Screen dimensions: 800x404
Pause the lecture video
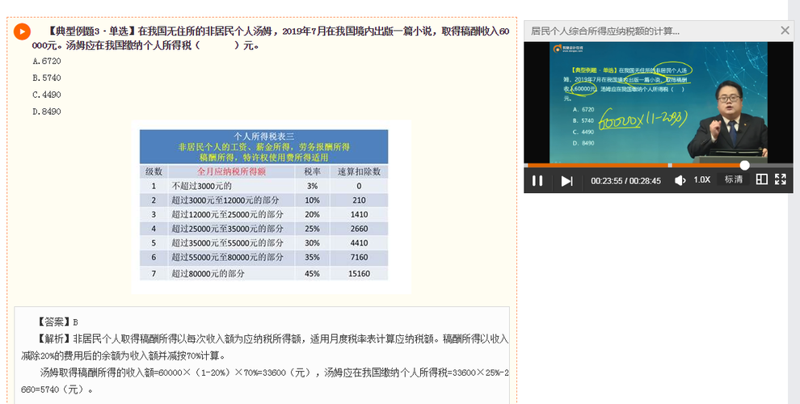point(537,180)
